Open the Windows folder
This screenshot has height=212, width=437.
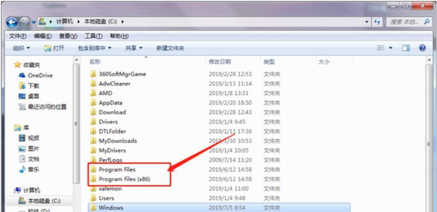click(x=111, y=207)
